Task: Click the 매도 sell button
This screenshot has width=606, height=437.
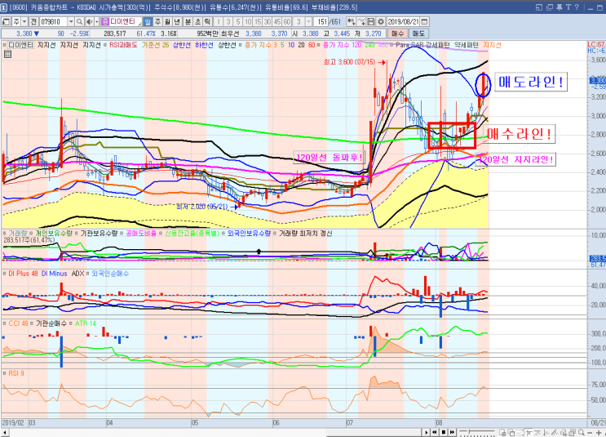Action: pos(418,33)
